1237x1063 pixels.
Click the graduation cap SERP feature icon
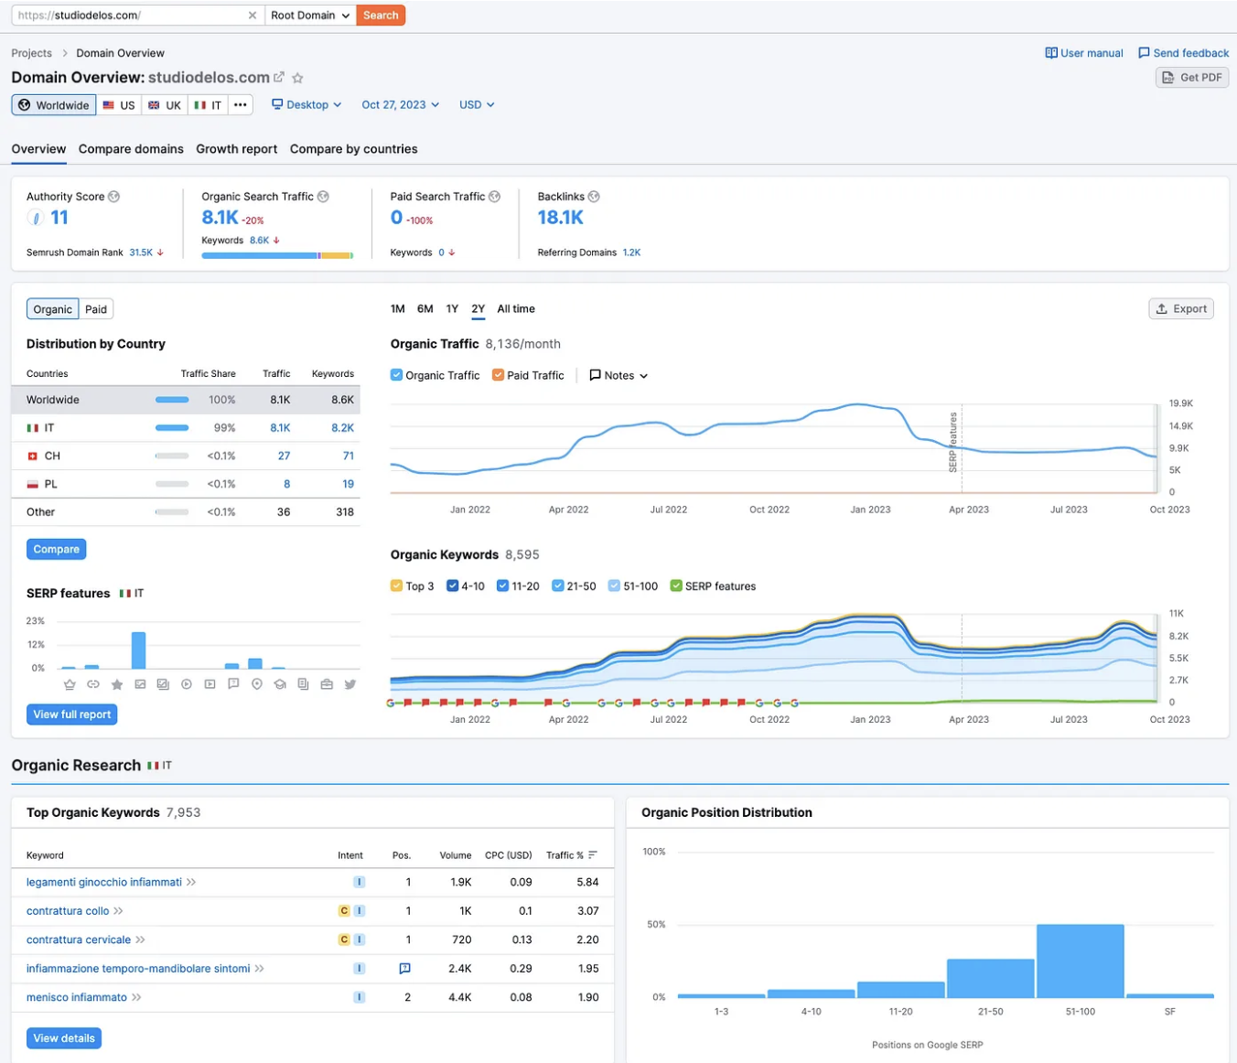[x=280, y=684]
